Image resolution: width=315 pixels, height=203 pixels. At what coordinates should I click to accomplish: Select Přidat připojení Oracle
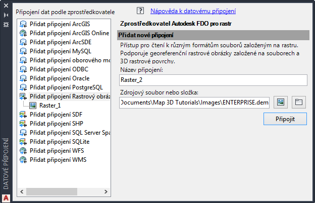[60, 78]
